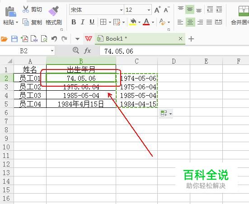The width and height of the screenshot is (249, 204).
Task: Expand quick access toolbar customize arrow
Action: coord(77,39)
